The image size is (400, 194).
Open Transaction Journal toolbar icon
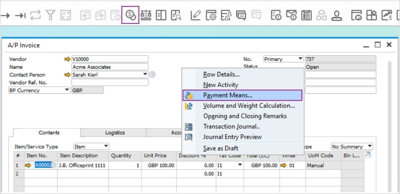point(161,15)
